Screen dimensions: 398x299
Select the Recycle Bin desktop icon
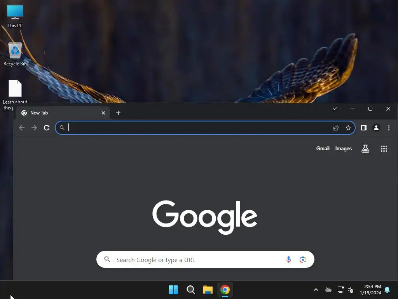tap(15, 54)
